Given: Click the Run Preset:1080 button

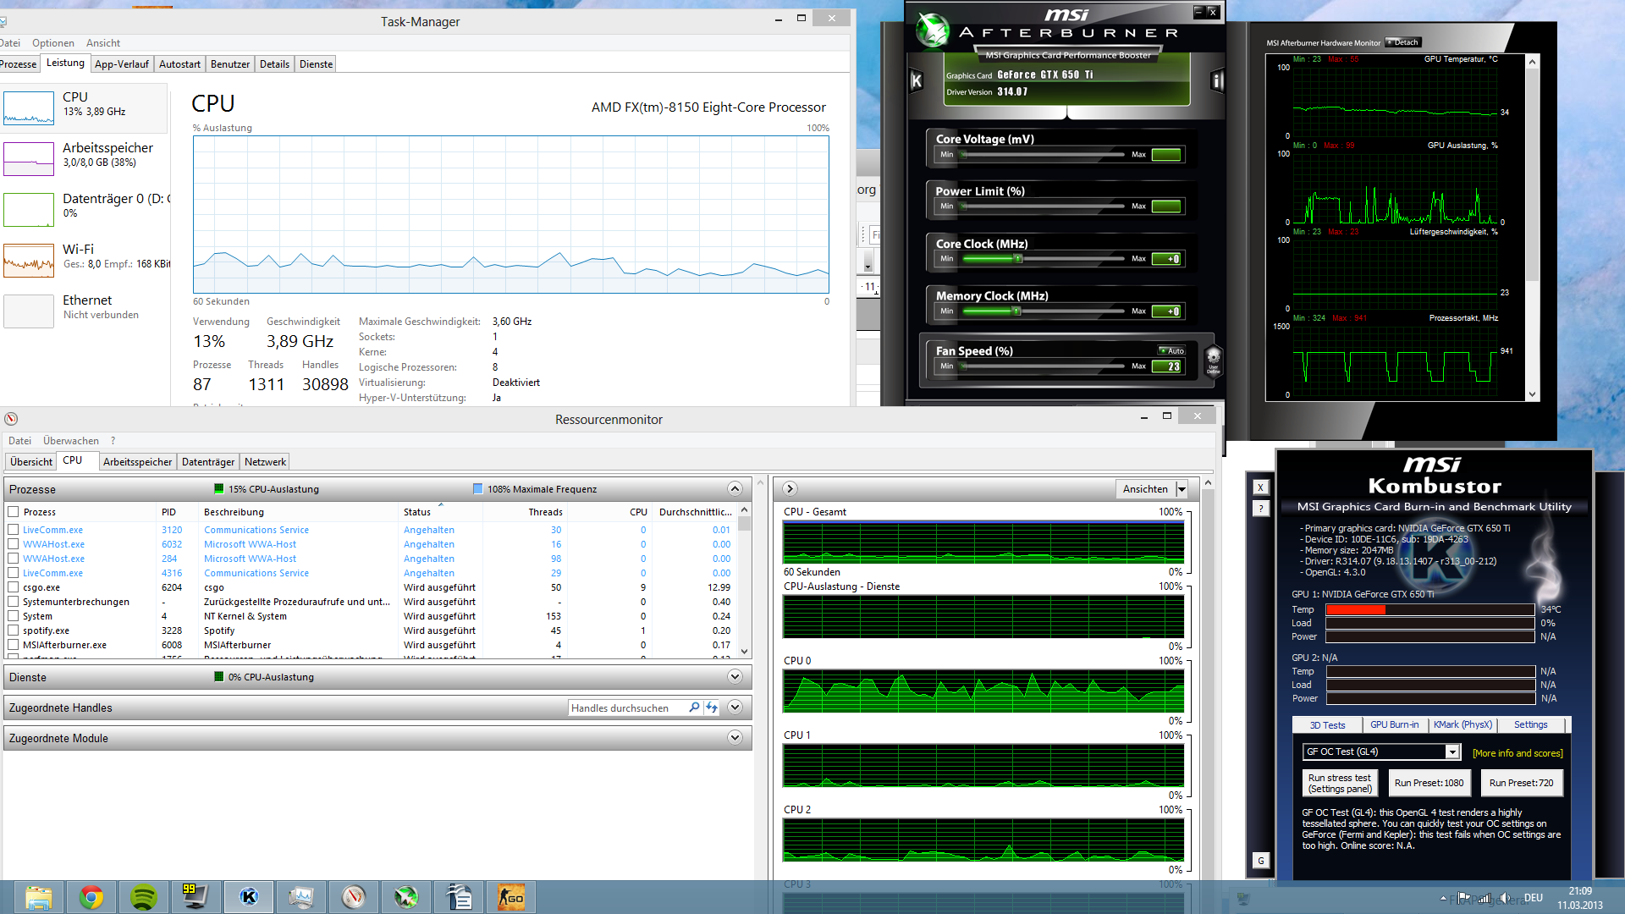Looking at the screenshot, I should 1429,783.
